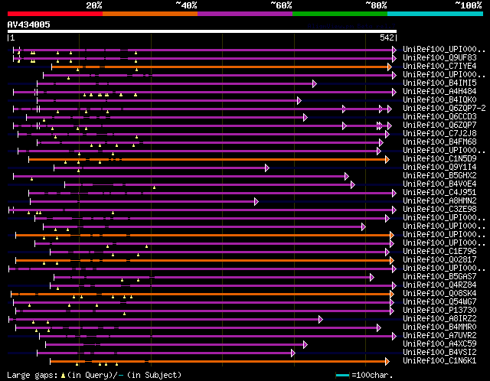Select the UniRef100_Q6ZQP7-2 hit label

point(444,108)
